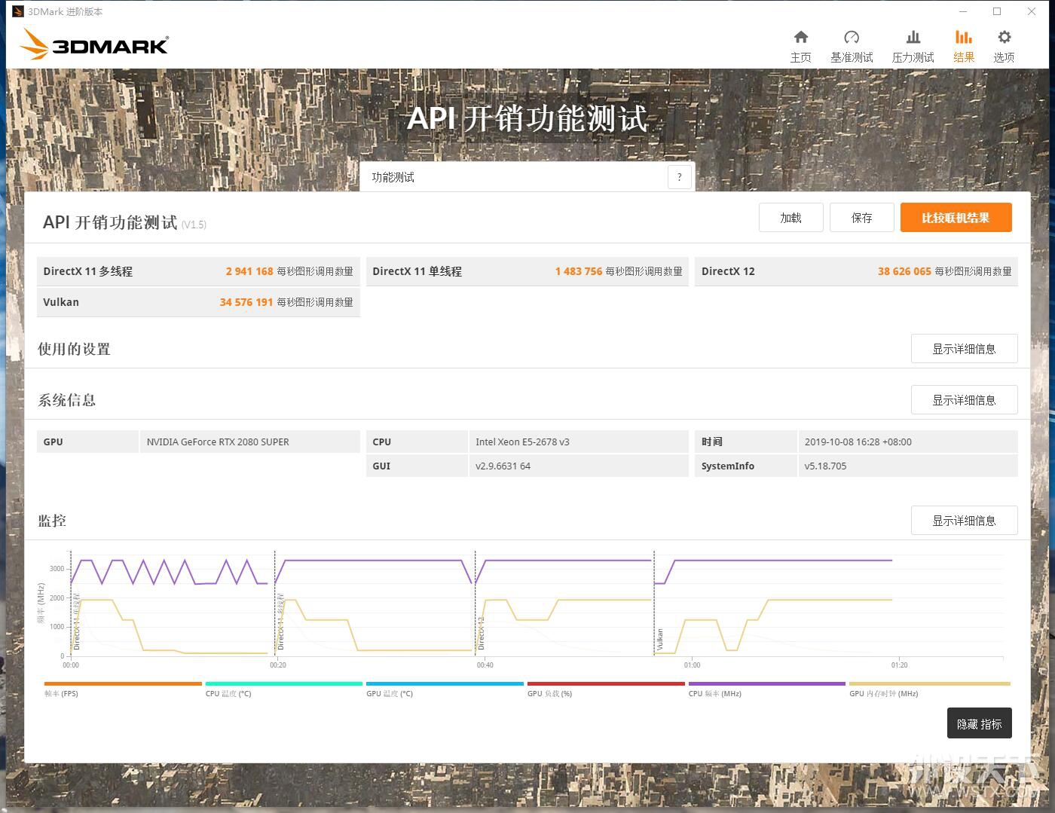This screenshot has height=813, width=1055.
Task: Show details for 监控 section
Action: (964, 521)
